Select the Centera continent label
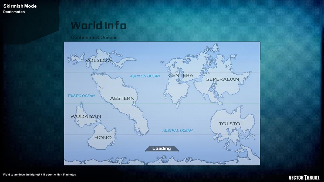The image size is (324, 182). (181, 75)
